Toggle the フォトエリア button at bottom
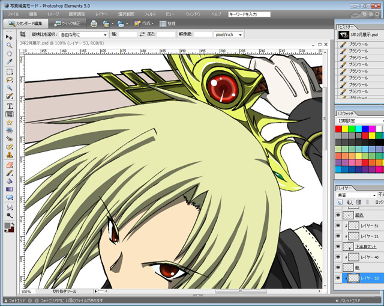 [x=15, y=301]
